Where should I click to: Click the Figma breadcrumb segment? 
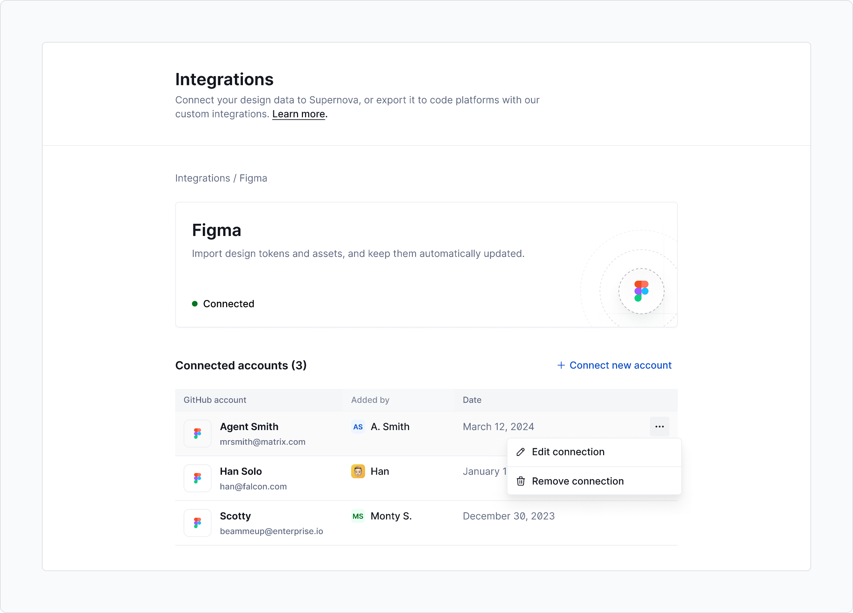tap(253, 178)
